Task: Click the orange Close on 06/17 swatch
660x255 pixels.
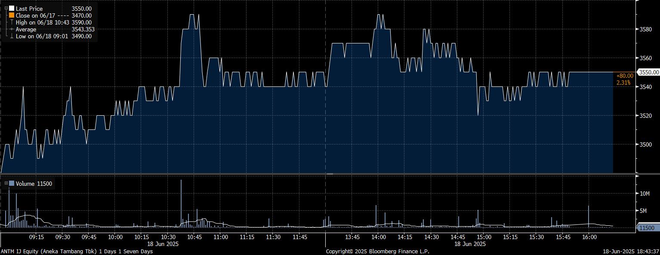Action: (12, 15)
